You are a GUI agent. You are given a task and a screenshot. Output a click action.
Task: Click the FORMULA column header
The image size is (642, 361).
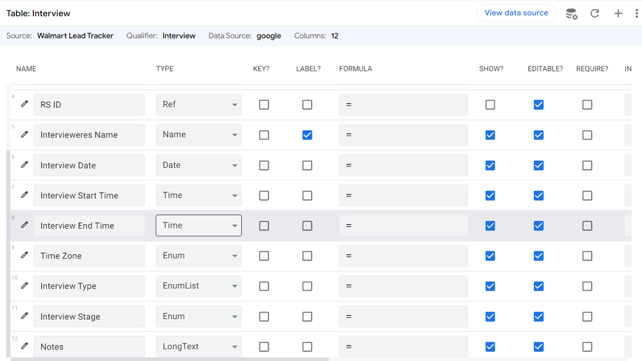(355, 69)
